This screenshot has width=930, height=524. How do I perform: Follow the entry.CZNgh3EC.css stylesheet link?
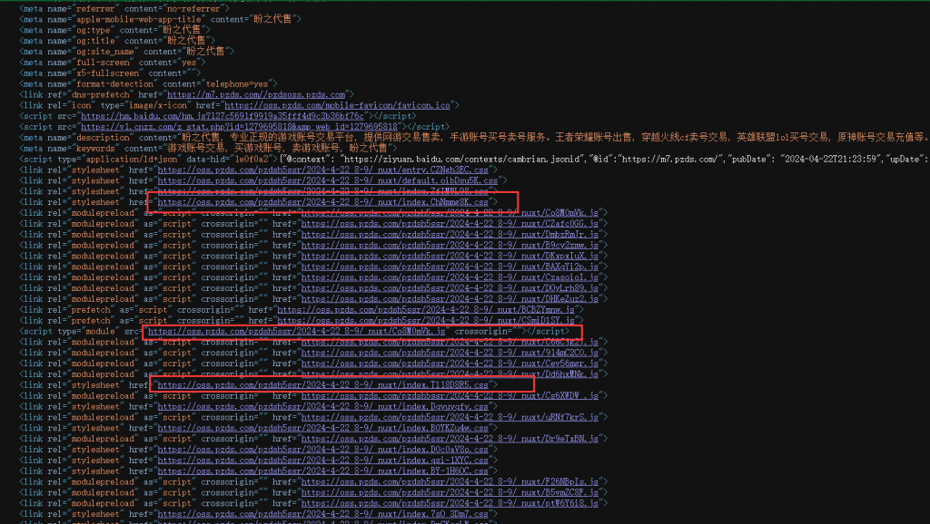tap(327, 170)
